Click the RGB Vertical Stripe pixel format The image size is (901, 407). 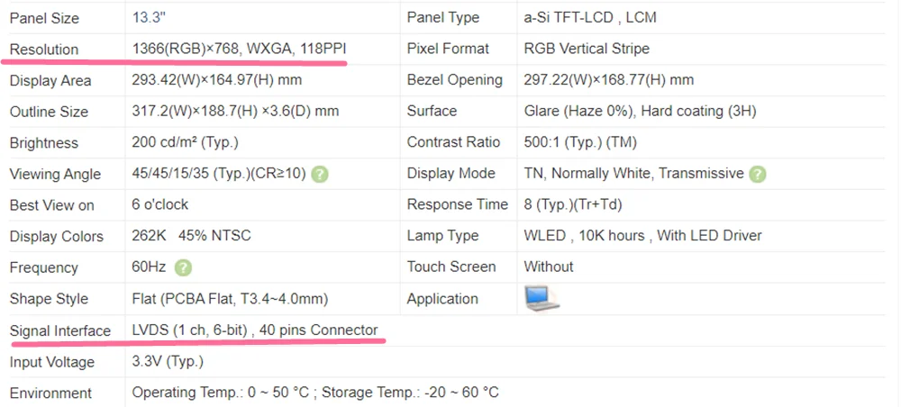[587, 49]
